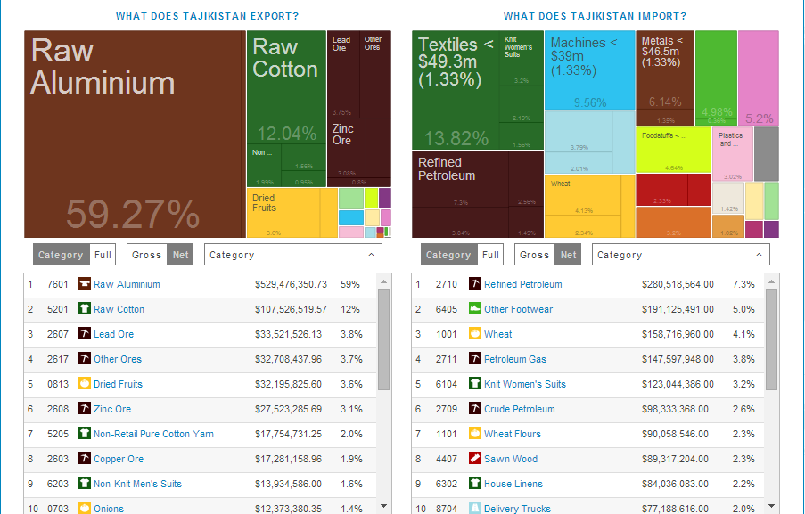Click the Other Footwear icon in imports

click(474, 310)
